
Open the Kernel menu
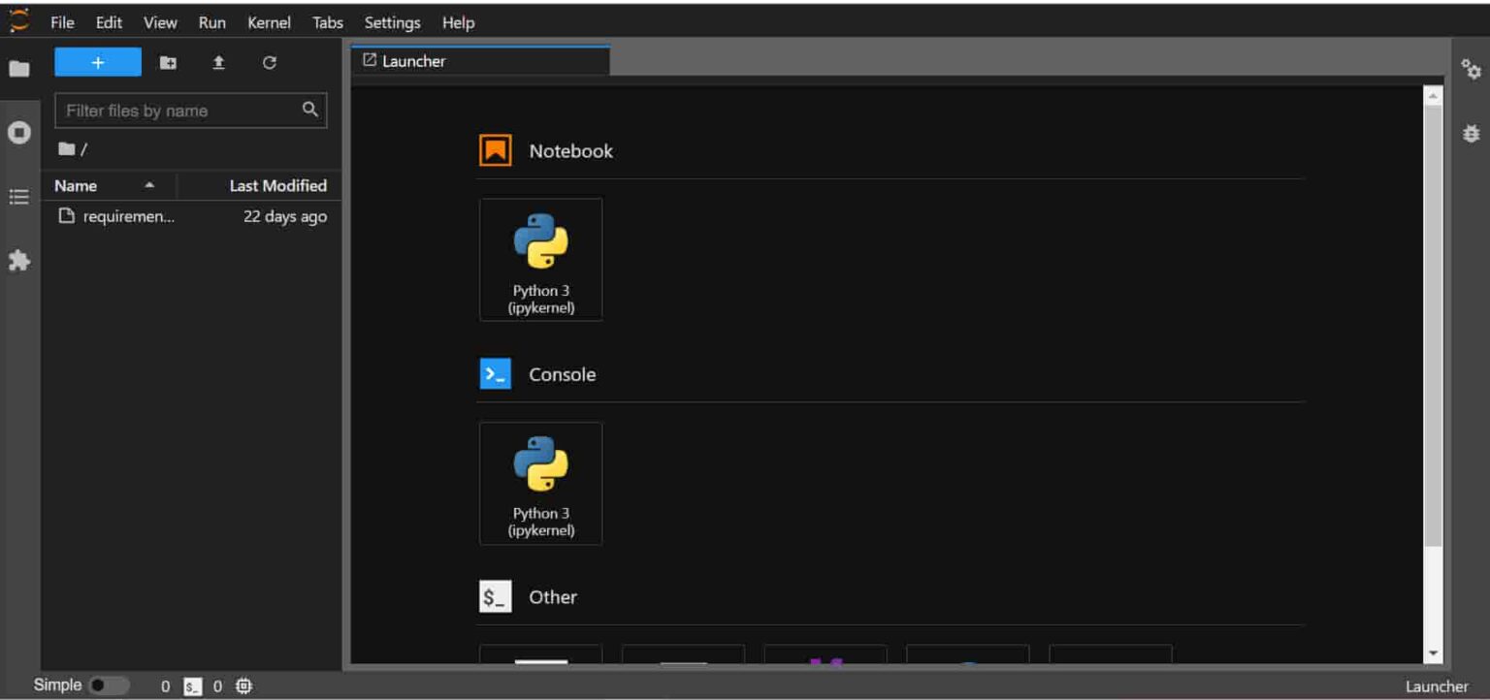click(269, 22)
